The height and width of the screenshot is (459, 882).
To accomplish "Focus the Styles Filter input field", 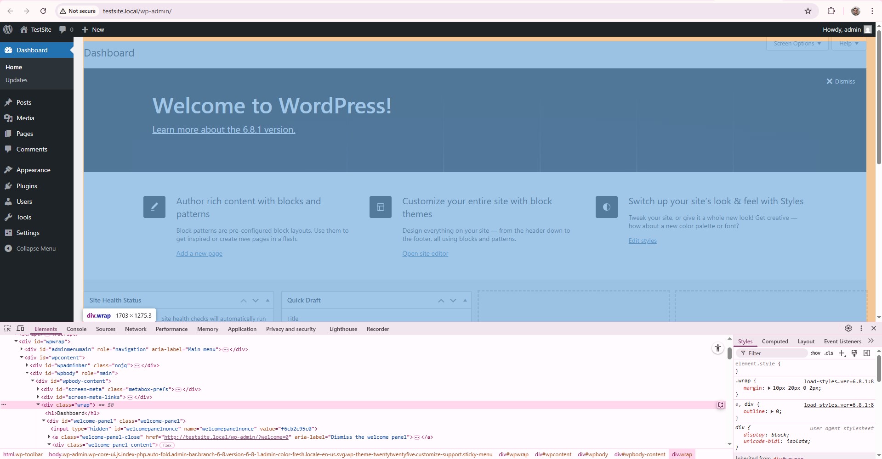I will click(x=772, y=353).
